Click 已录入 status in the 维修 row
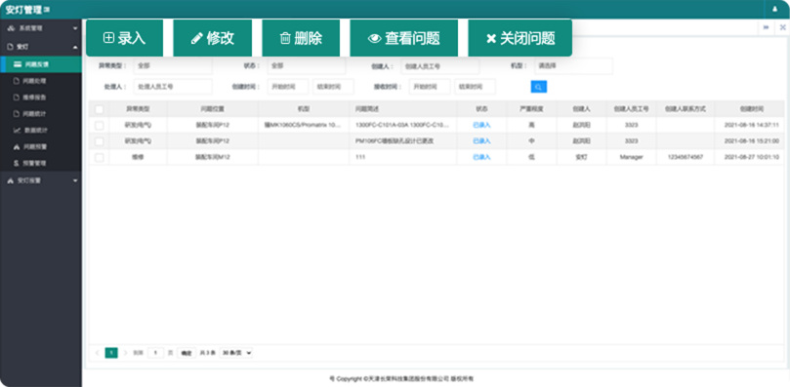Viewport: 790px width, 387px height. click(481, 158)
